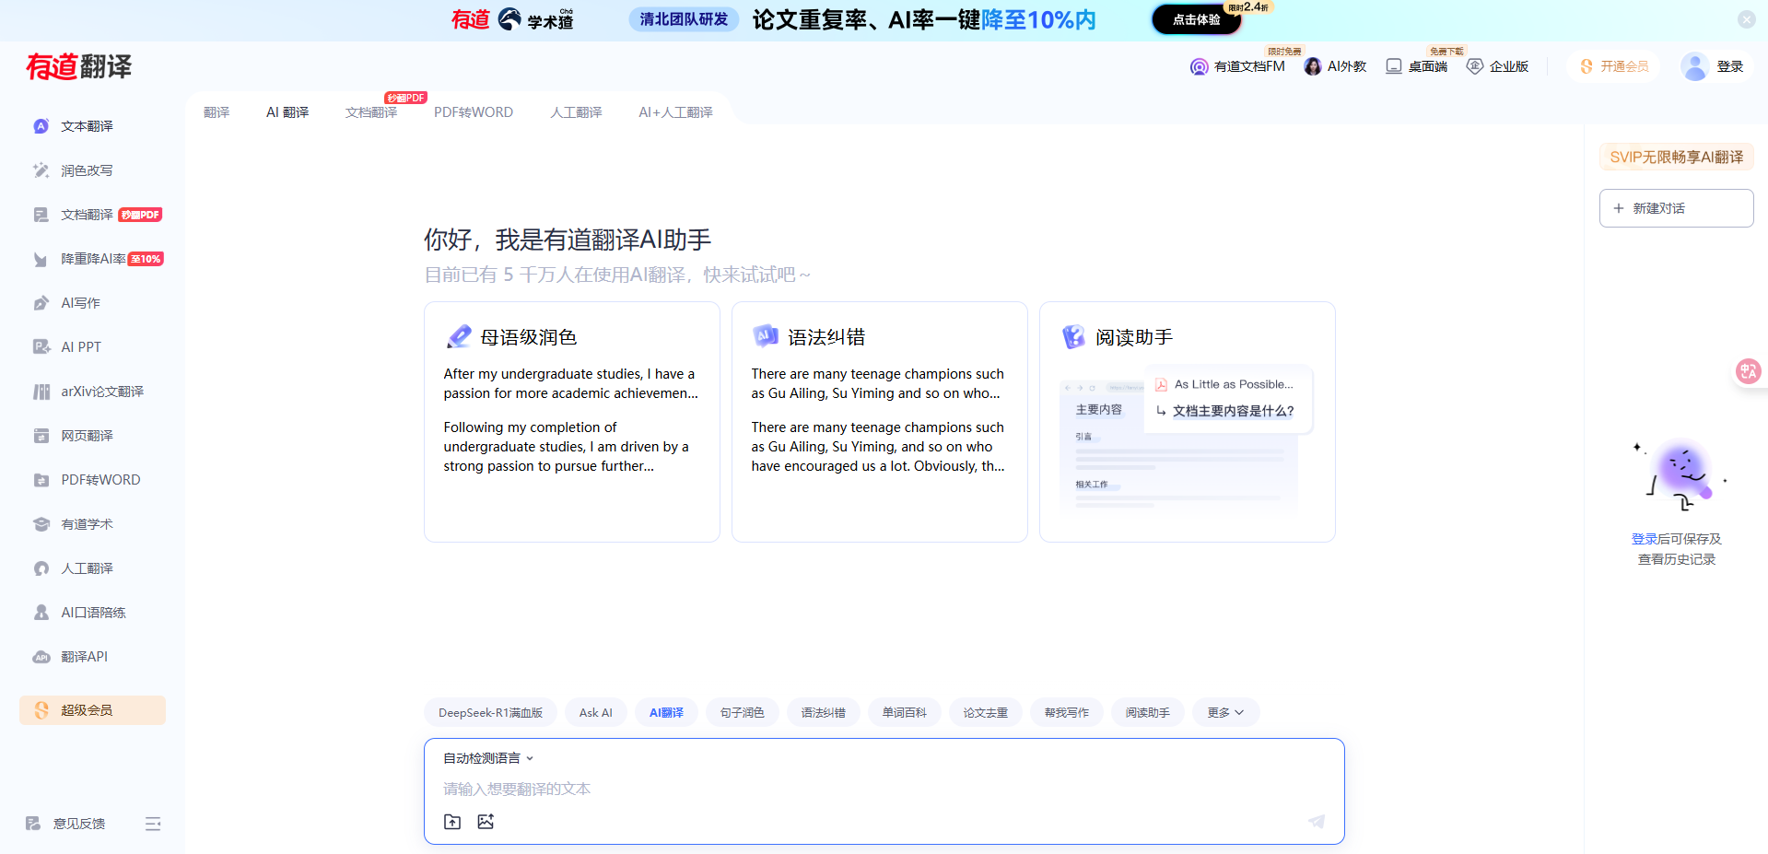Click the 降重降AI率 sidebar icon
The image size is (1768, 854).
[x=41, y=259]
